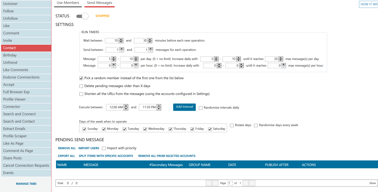Screen dimensions: 378x192
Task: Click the REMOVE ALL link
Action: tap(67, 148)
